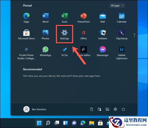Open the Photo editor app
148x128 pixels.
[84, 51]
